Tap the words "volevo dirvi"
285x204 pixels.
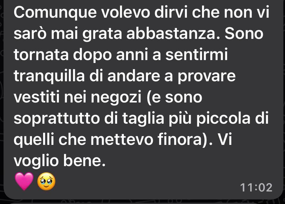tap(144, 12)
